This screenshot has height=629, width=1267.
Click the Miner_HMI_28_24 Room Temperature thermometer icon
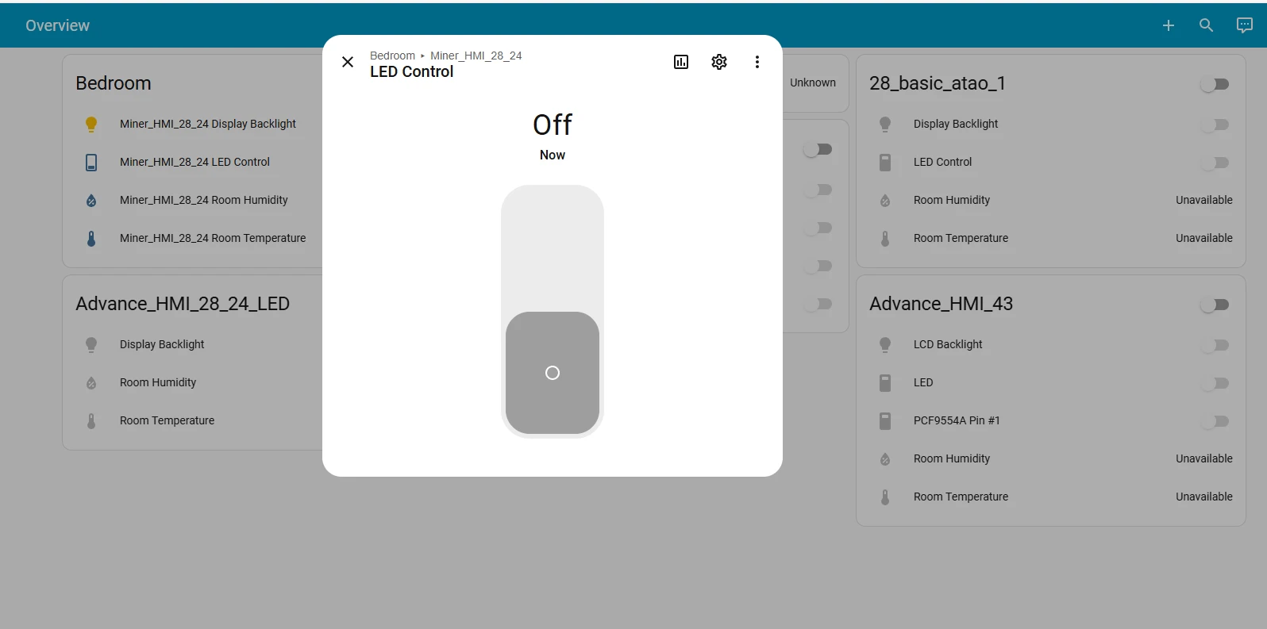pos(91,238)
